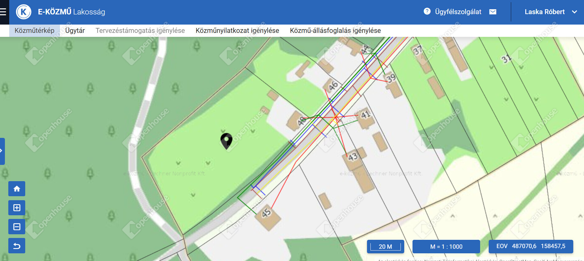The image size is (584, 261).
Task: Open the M = 1 : 1000 scale selector
Action: (x=446, y=247)
